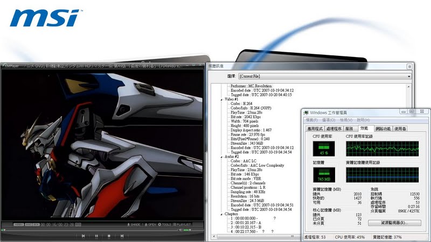Collapse the Audio #2 tree node
The height and width of the screenshot is (242, 431).
[221, 157]
